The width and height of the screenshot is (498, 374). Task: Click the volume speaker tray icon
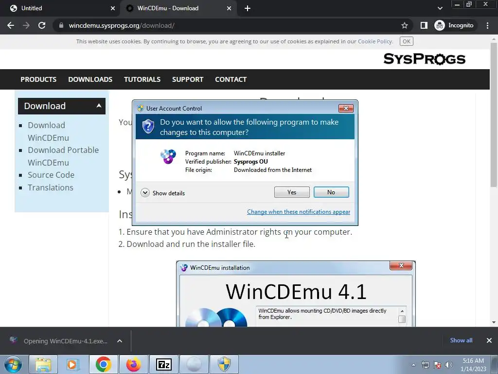coord(449,365)
